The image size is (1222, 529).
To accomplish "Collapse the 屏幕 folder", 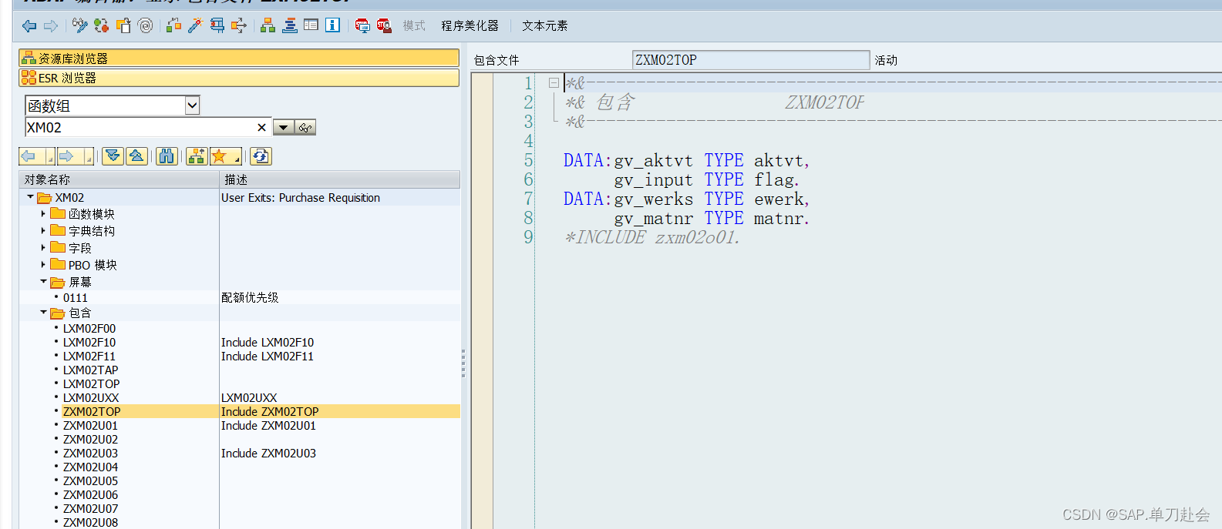I will coord(43,281).
